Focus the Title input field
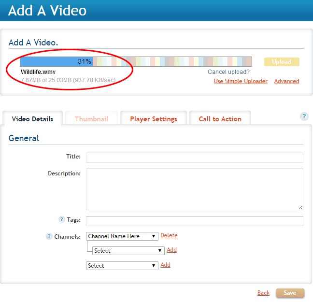This screenshot has height=302, width=313. point(195,158)
